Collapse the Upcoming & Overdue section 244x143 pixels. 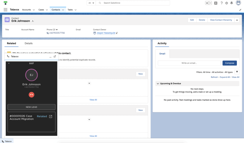pyautogui.click(x=158, y=84)
